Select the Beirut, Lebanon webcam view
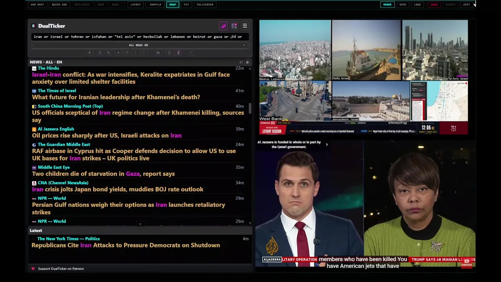501x282 pixels. click(x=295, y=50)
